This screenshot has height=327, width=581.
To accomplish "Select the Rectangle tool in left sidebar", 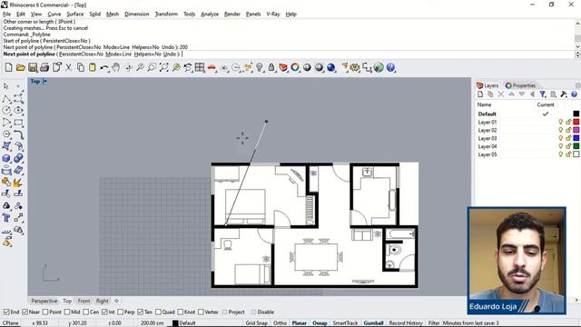I will tap(18, 123).
